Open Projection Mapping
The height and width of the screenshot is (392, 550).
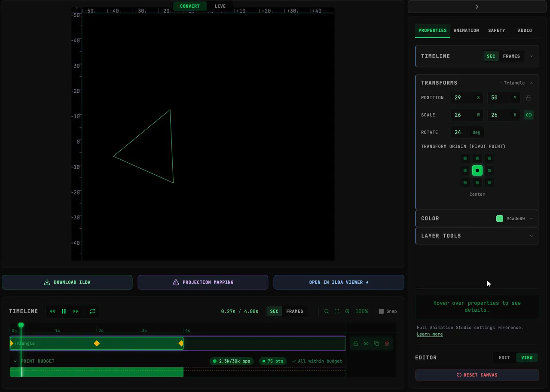(x=203, y=282)
